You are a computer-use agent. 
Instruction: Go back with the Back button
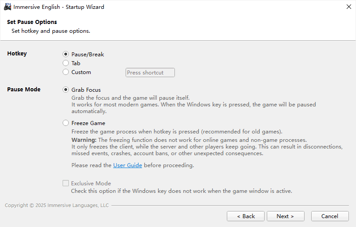245,216
